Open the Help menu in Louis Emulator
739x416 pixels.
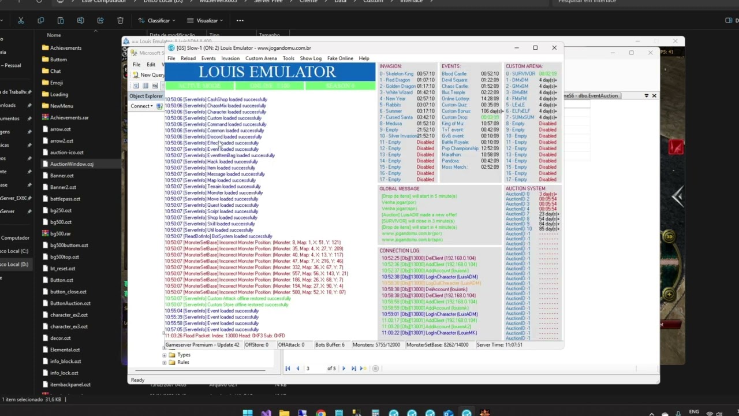coord(364,58)
